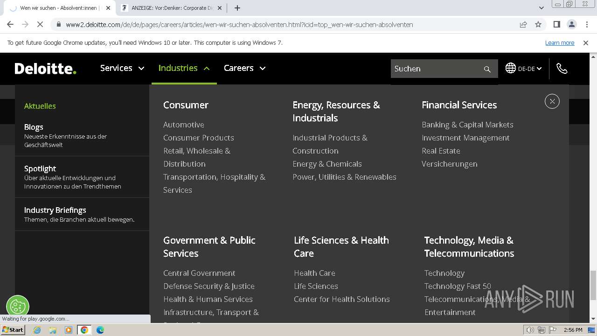Open the cookie settings icon

click(18, 306)
